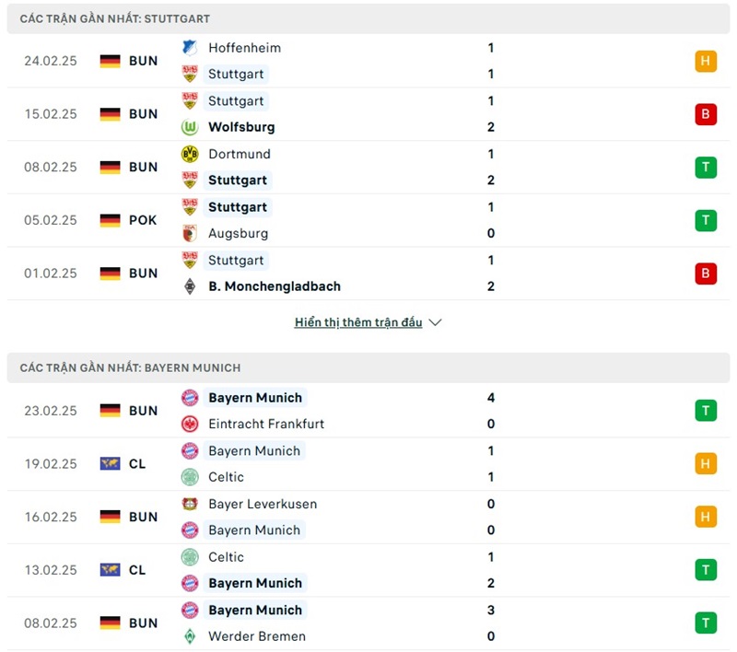Click orange draw badge for Leverkusen match

click(x=706, y=518)
